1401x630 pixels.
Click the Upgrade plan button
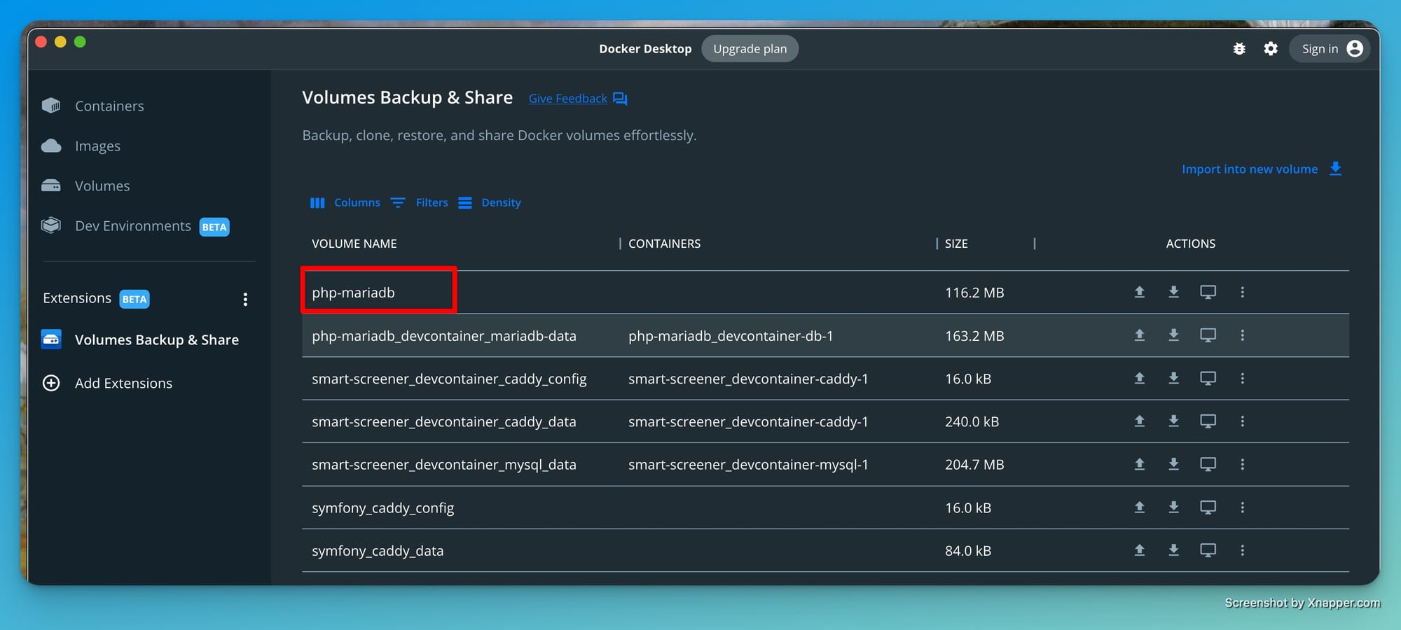click(x=750, y=48)
